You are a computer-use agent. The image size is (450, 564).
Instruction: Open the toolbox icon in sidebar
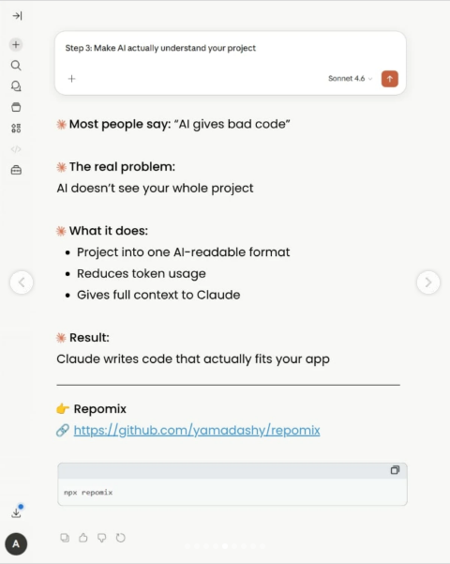(x=16, y=170)
